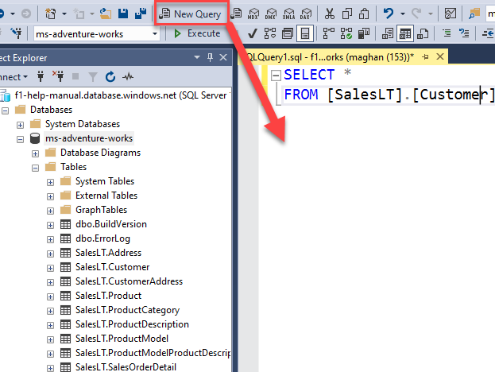Open Analysis Services DMX Query
The image size is (495, 372).
(x=271, y=14)
